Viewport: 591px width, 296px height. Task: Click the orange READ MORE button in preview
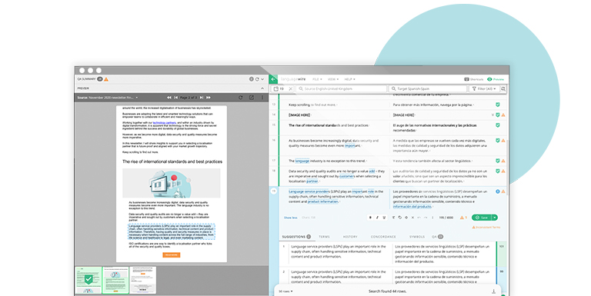pos(171,255)
